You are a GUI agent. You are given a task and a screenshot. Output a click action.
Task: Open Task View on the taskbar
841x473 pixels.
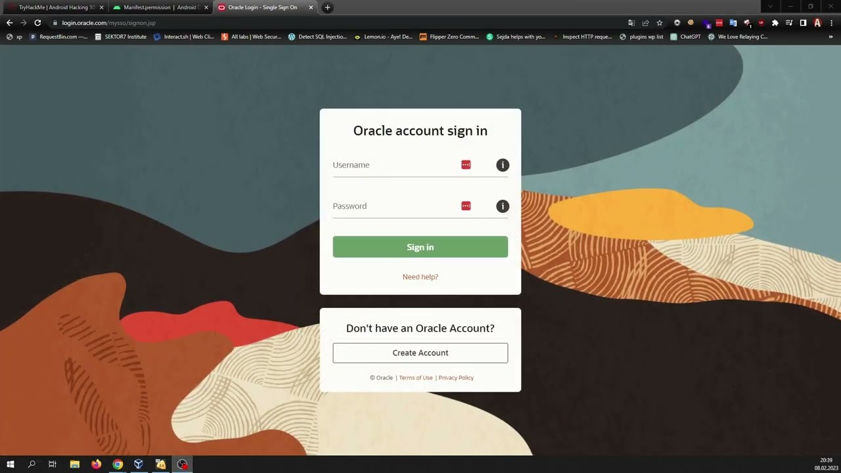pyautogui.click(x=53, y=464)
